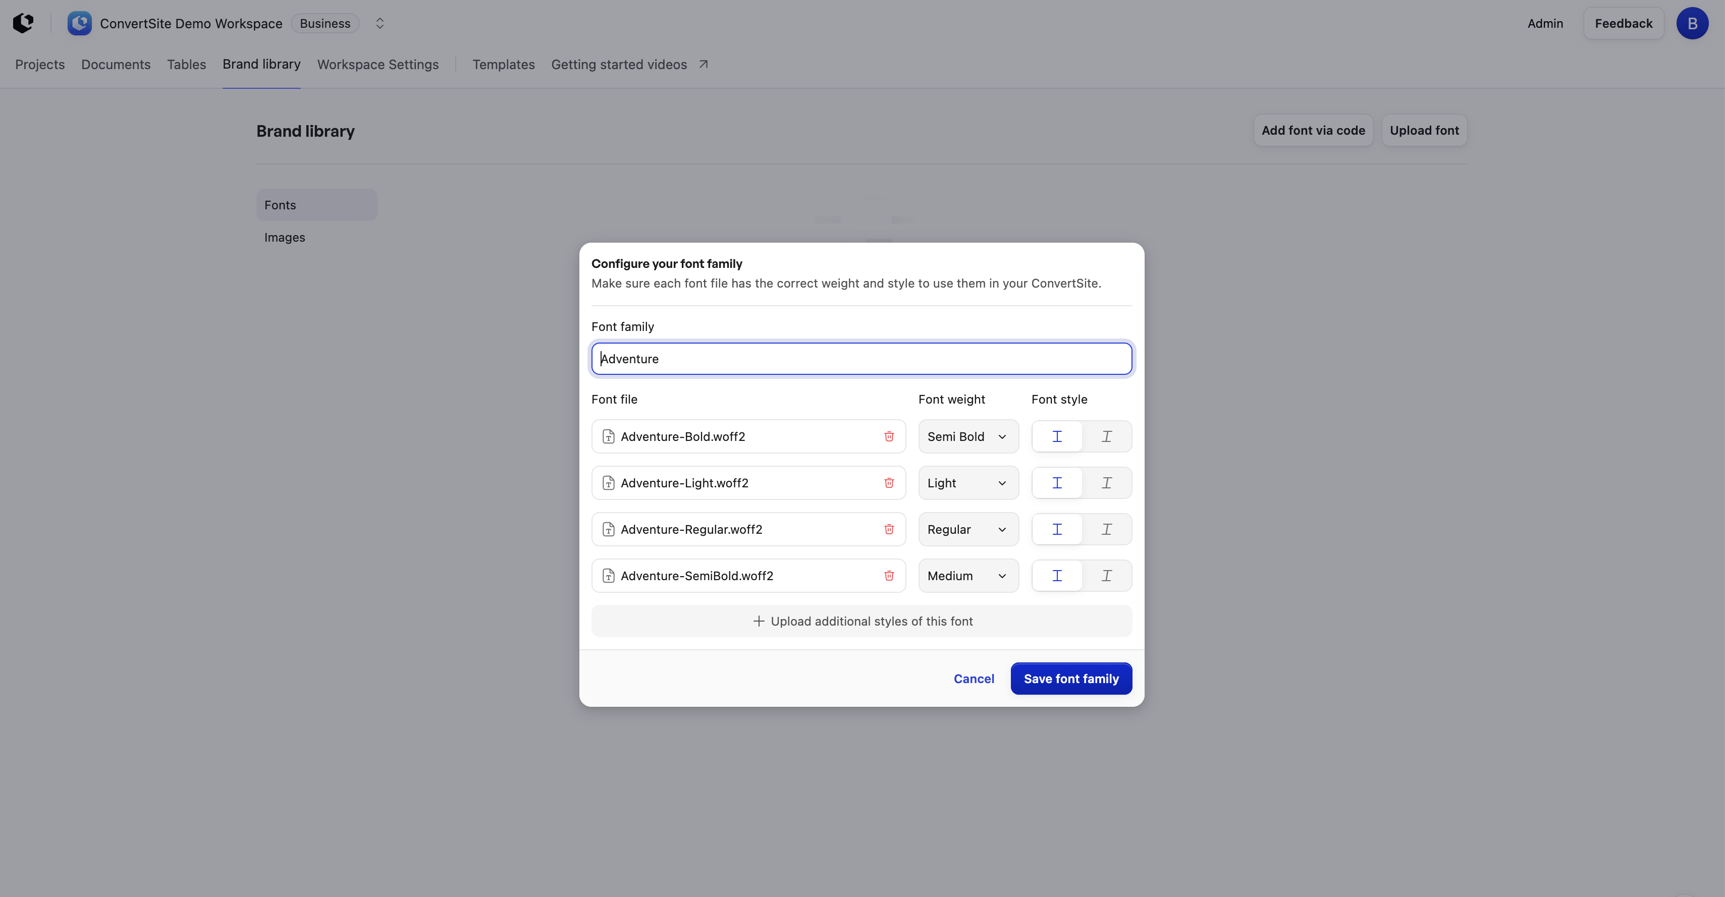The width and height of the screenshot is (1725, 897).
Task: Click Add font via code button
Action: tap(1313, 131)
